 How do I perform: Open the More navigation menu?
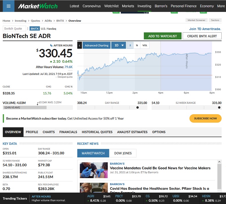[x=221, y=6]
